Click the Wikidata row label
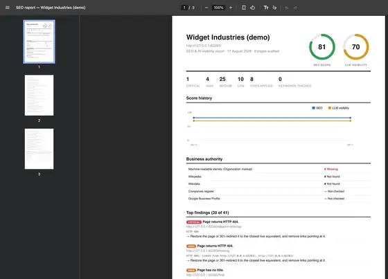Image resolution: width=388 pixels, height=279 pixels. (194, 183)
